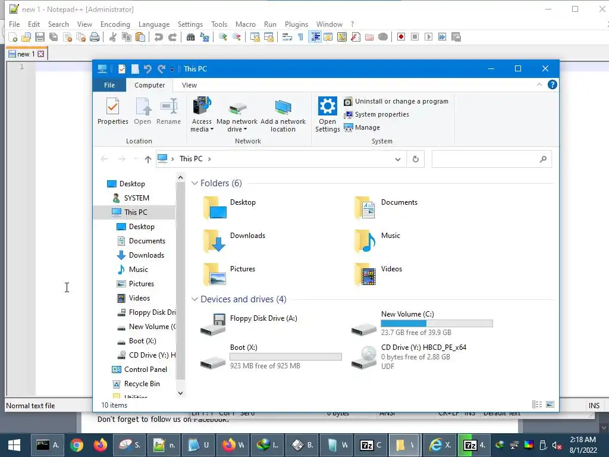Viewport: 609px width, 457px height.
Task: Select Computer ribbon tab
Action: click(149, 84)
